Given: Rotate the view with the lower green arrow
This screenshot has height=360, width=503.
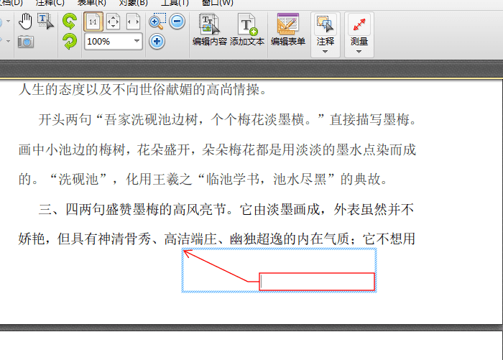Looking at the screenshot, I should (x=70, y=42).
